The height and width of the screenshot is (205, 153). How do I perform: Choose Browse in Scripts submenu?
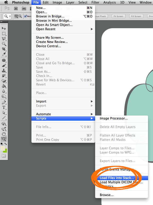coord(122,195)
